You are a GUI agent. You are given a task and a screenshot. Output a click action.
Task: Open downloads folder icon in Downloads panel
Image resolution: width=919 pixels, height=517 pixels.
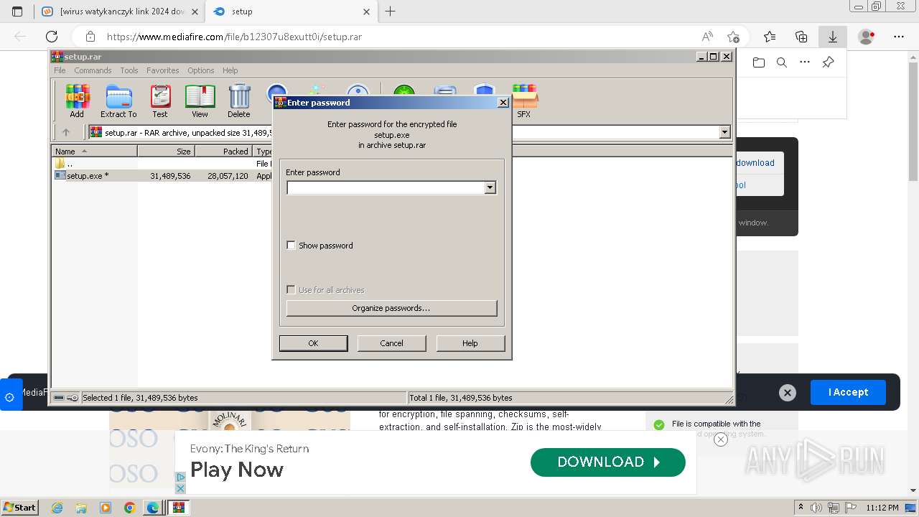(759, 62)
